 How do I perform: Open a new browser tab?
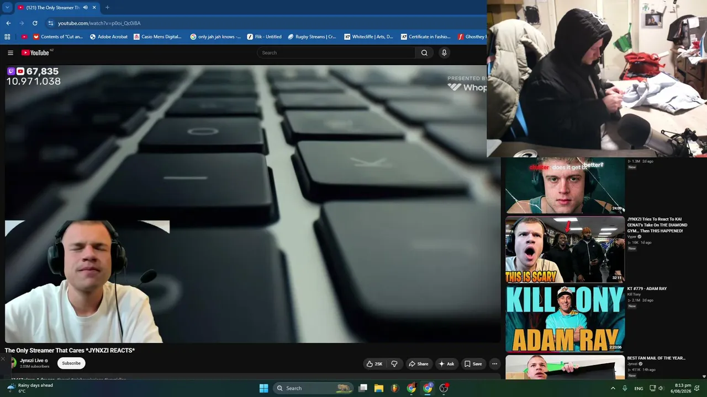tap(107, 8)
